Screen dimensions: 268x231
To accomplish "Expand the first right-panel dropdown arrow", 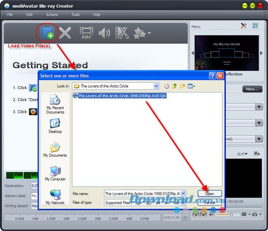I will [259, 107].
